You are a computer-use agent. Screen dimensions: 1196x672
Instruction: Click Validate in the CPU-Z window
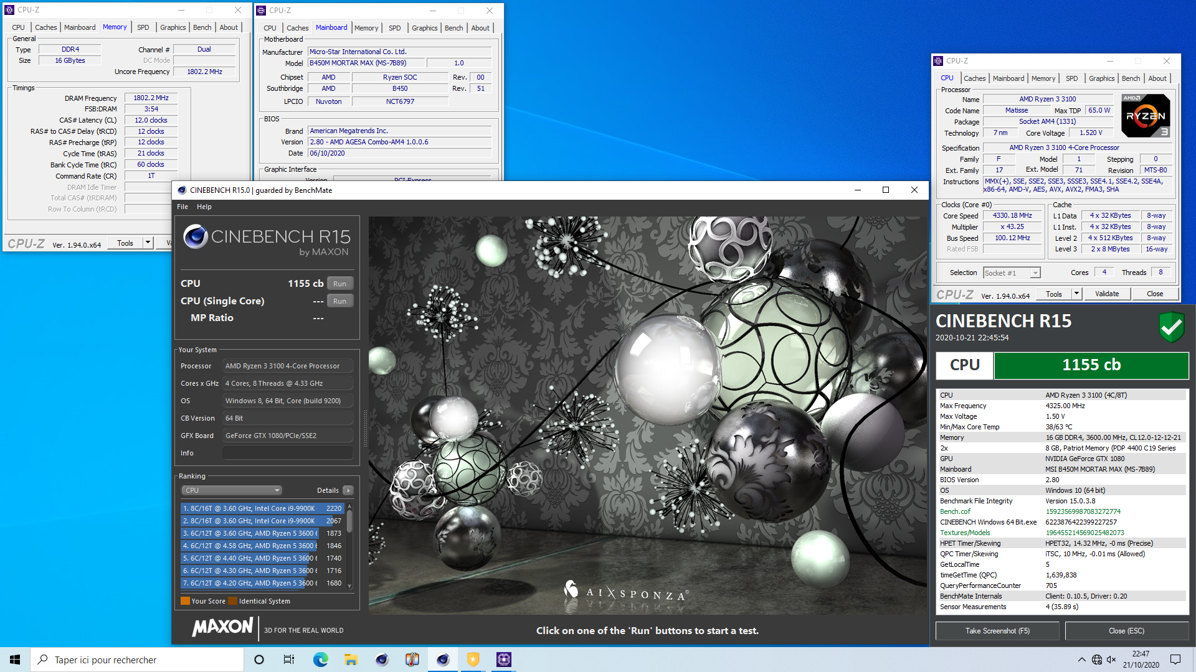[1107, 294]
